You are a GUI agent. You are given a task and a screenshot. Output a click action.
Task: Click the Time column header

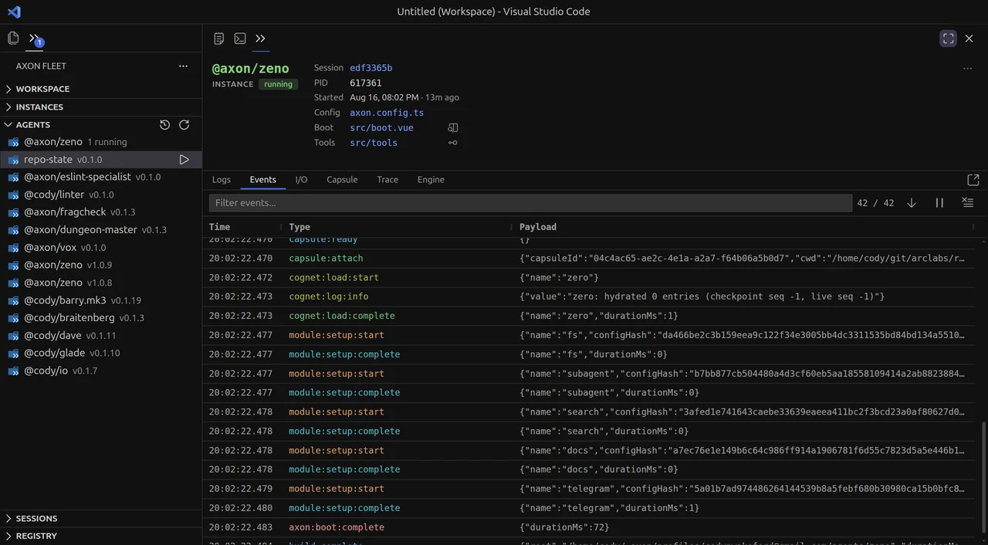click(220, 227)
